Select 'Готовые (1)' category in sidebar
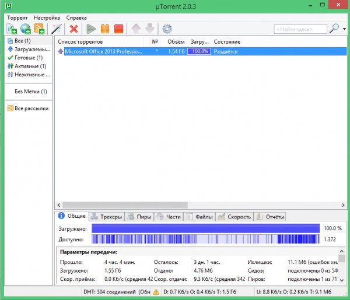Viewport: 350px width, 300px height. point(29,58)
